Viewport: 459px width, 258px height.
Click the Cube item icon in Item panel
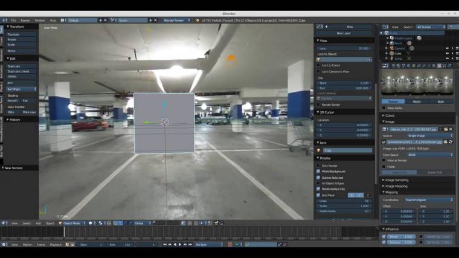point(319,150)
